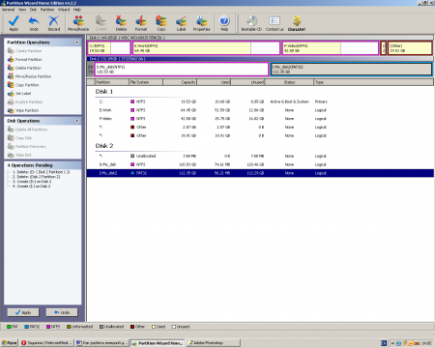Viewport: 435px width, 348px height.
Task: Select the E:Work partition row
Action: 260,110
